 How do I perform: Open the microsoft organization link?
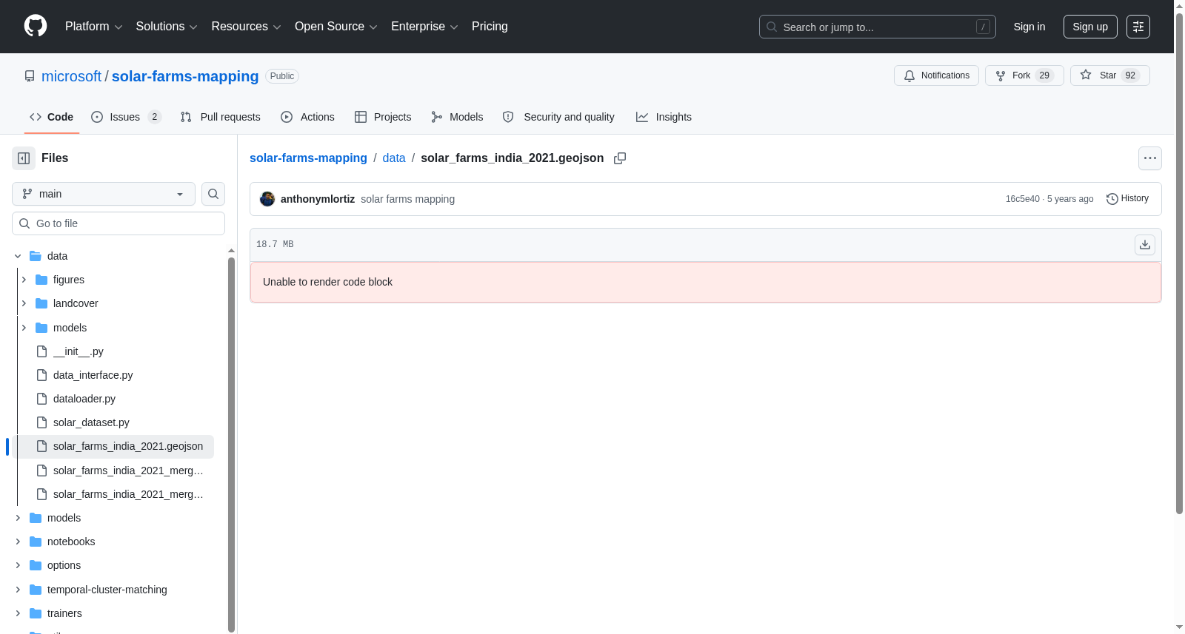pyautogui.click(x=71, y=76)
